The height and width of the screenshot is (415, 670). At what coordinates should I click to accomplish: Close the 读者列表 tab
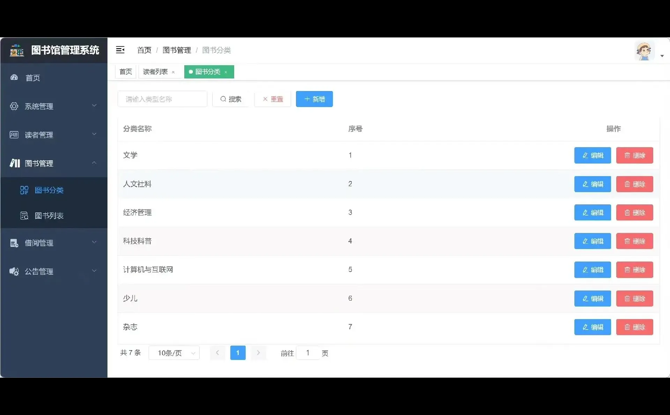point(173,73)
